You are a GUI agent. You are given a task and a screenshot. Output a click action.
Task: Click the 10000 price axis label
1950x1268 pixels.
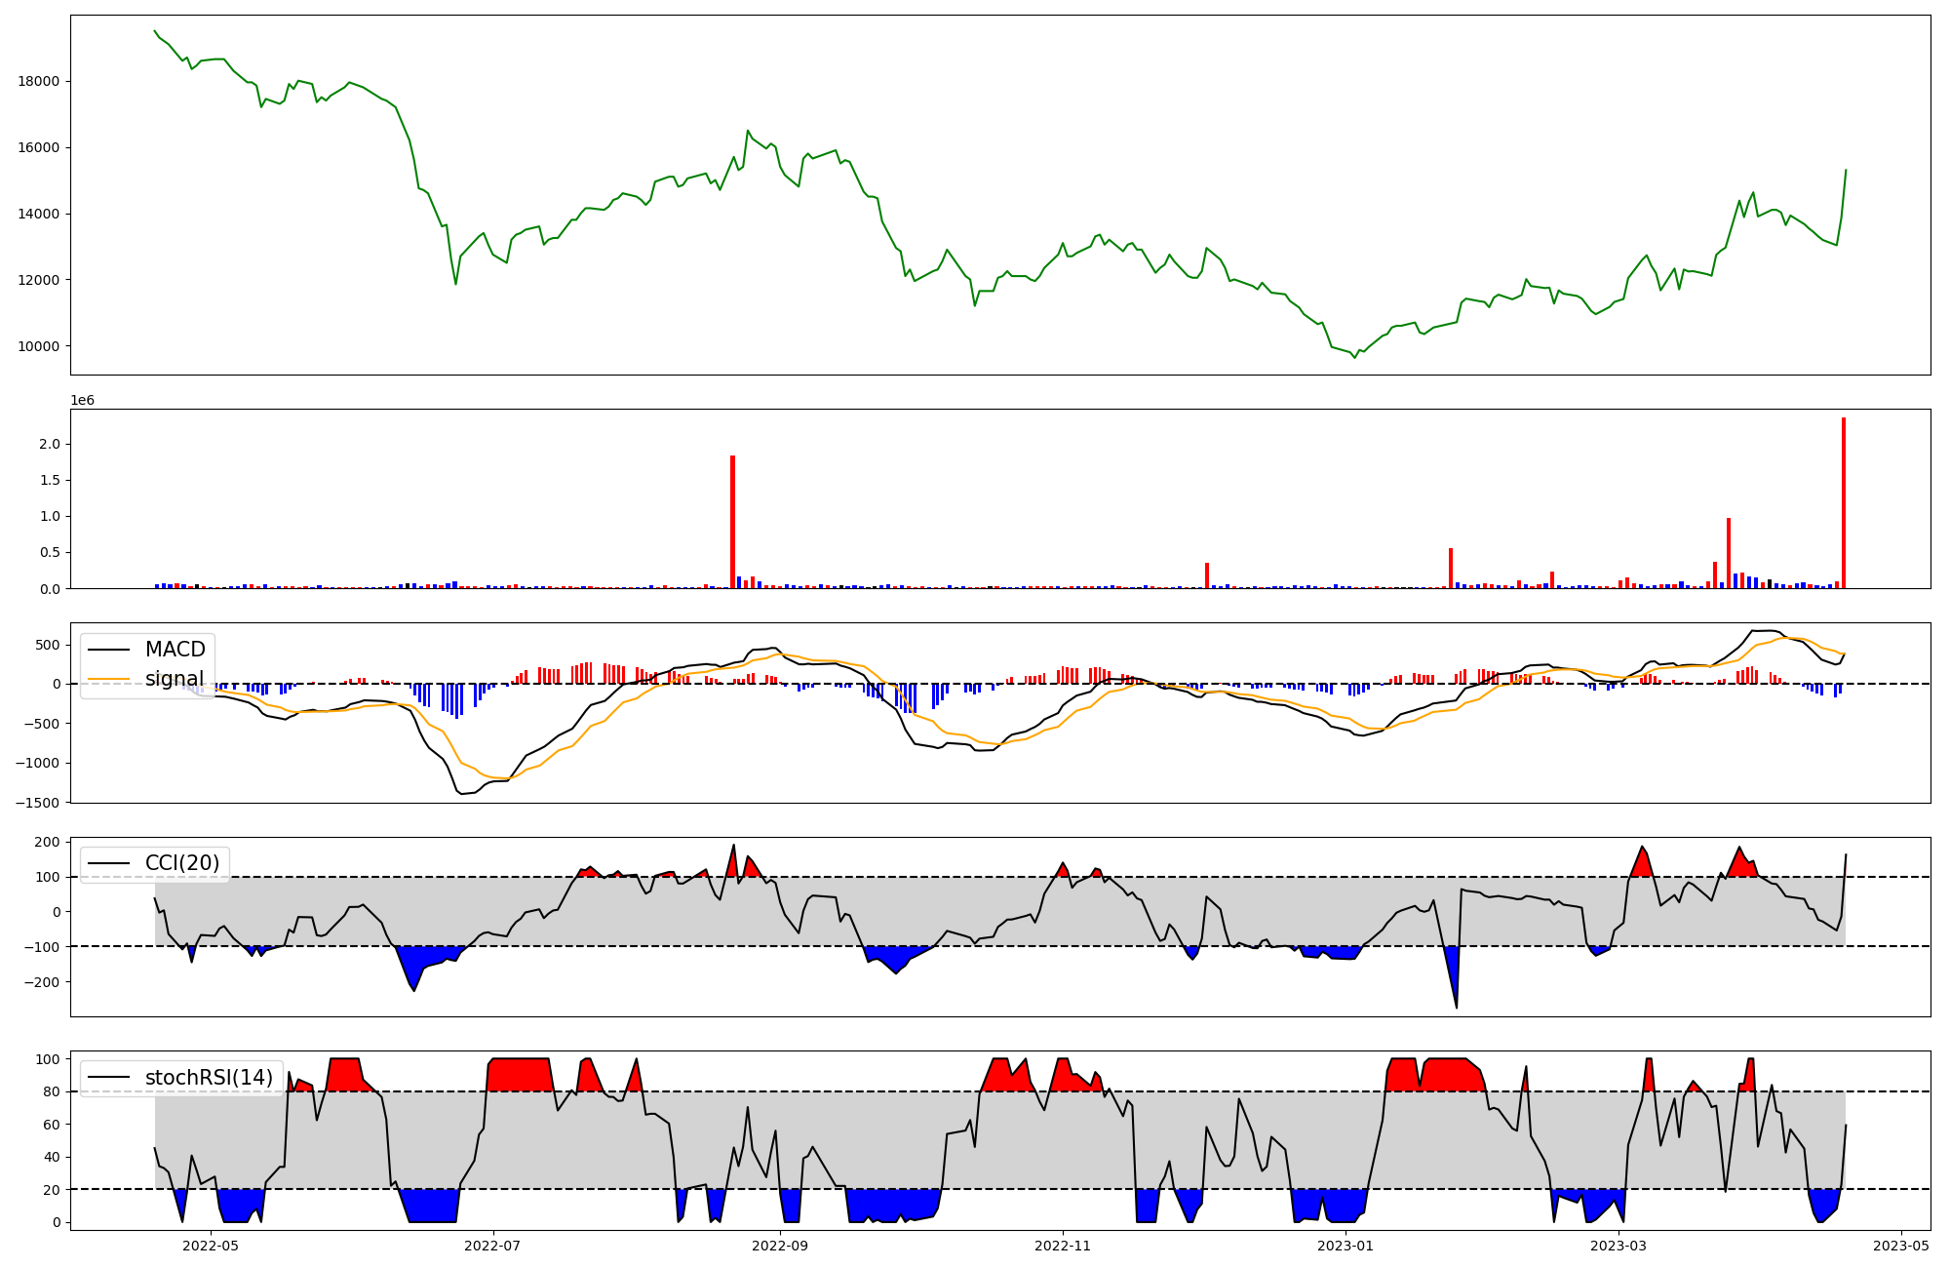[x=39, y=346]
